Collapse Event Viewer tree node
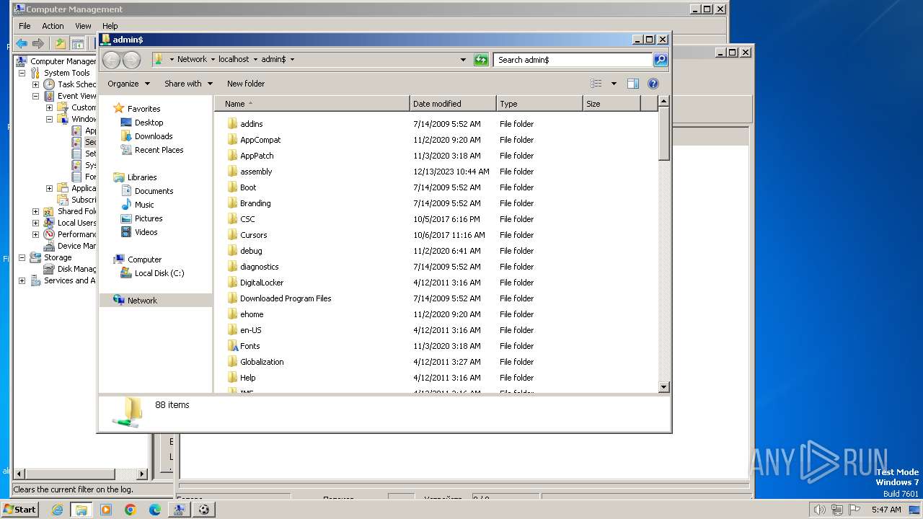 [x=35, y=96]
